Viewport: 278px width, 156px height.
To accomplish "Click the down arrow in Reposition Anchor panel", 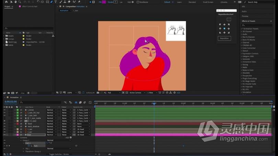I will [224, 33].
